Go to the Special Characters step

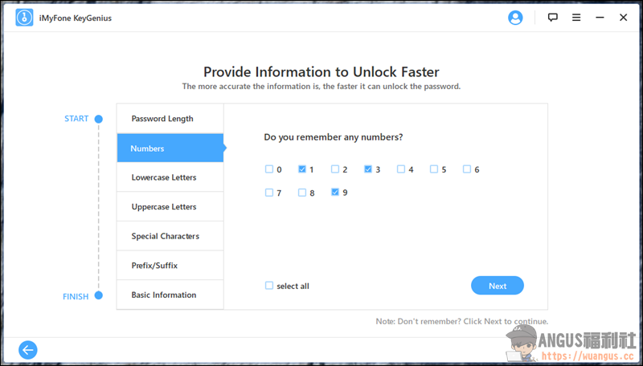click(170, 236)
